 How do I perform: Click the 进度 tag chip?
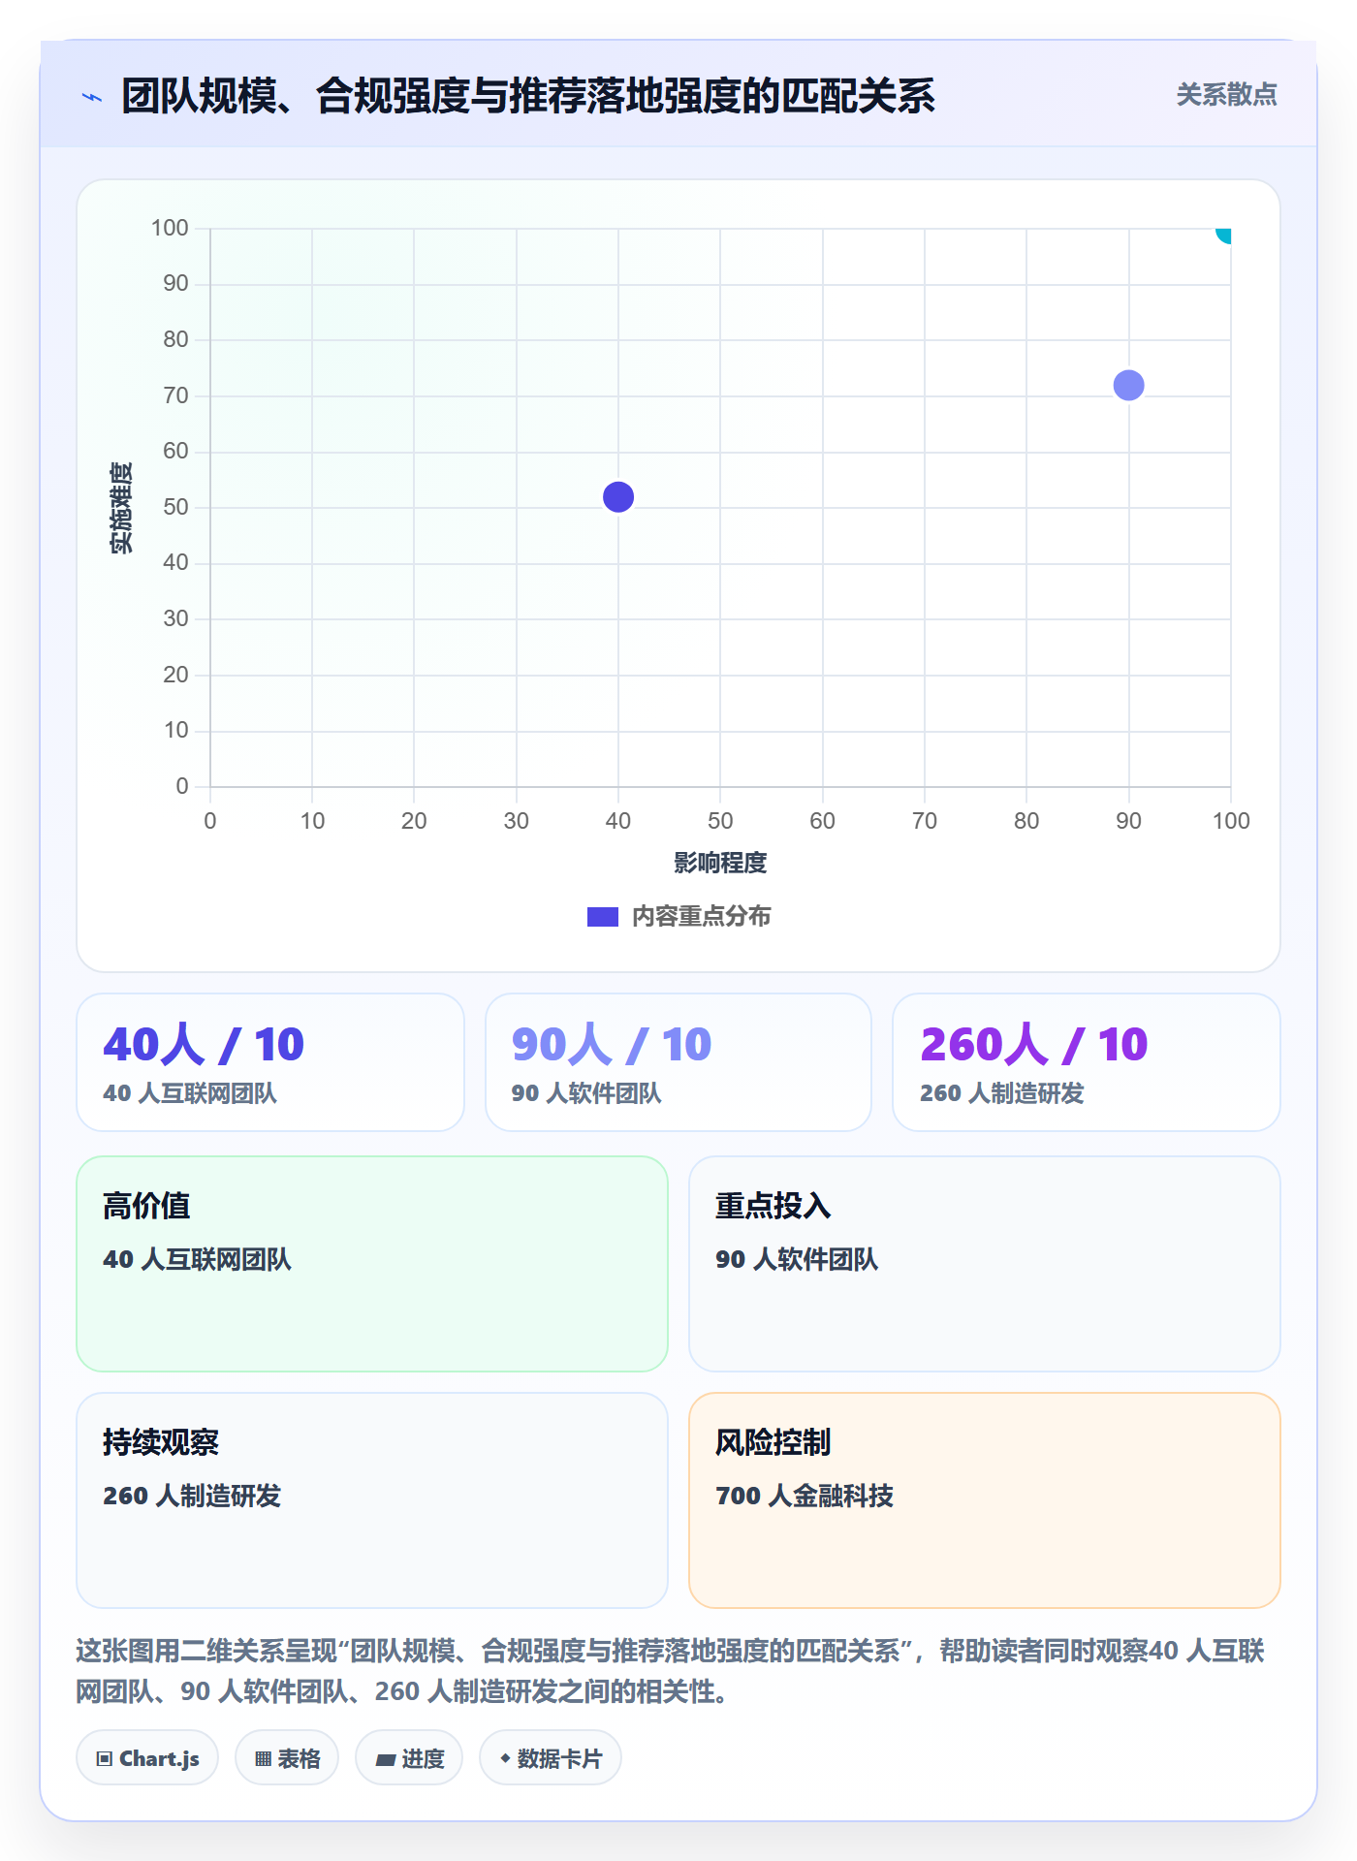(409, 1758)
